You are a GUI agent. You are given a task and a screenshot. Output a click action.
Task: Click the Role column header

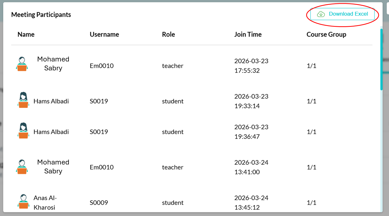coord(169,34)
